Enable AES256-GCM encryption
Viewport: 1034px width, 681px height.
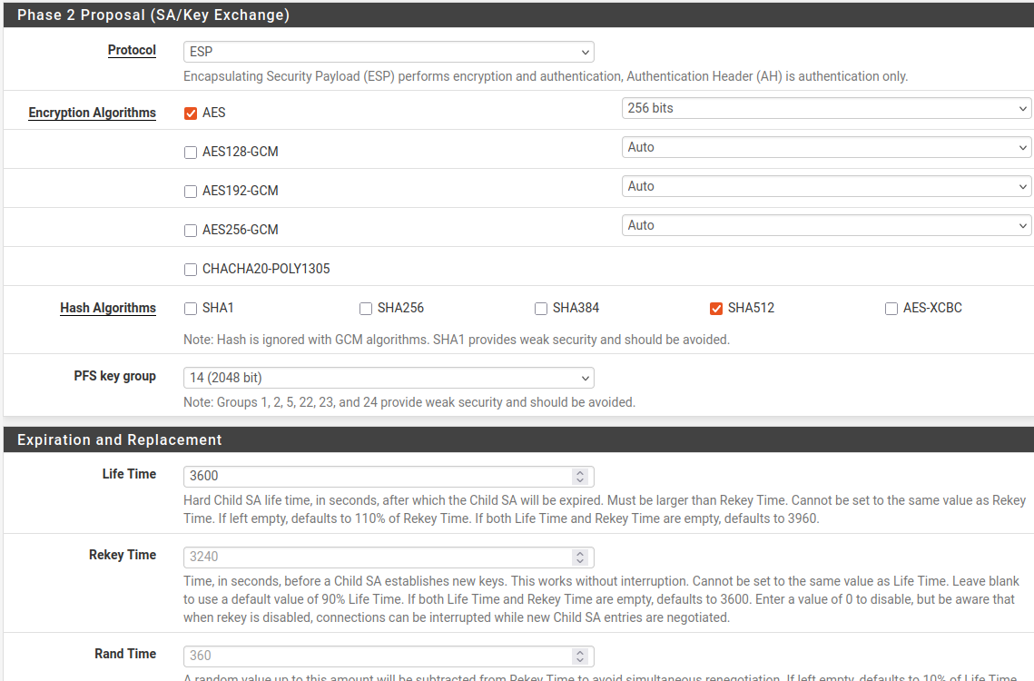tap(190, 230)
